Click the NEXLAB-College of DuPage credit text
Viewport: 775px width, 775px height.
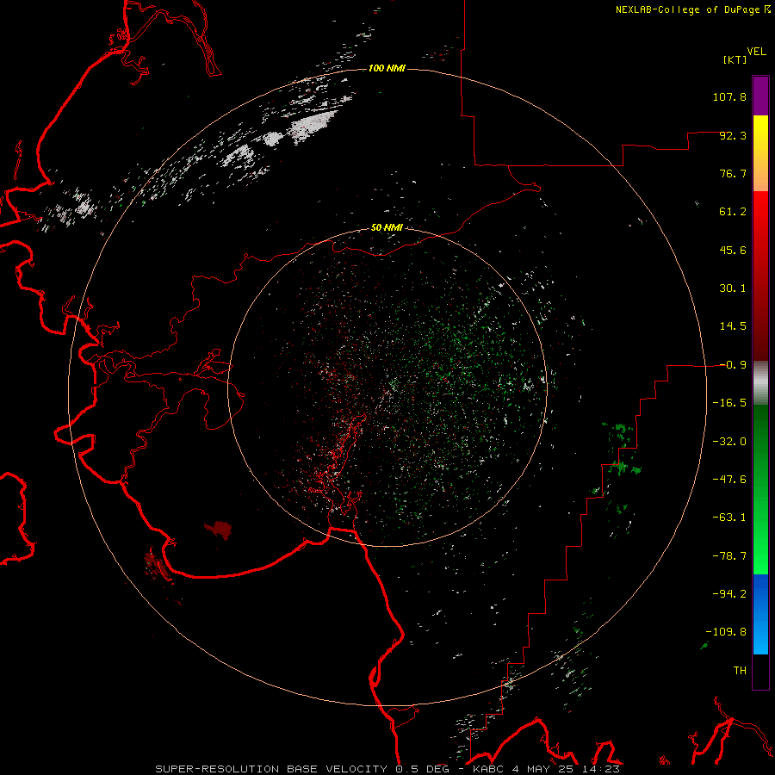coord(692,9)
